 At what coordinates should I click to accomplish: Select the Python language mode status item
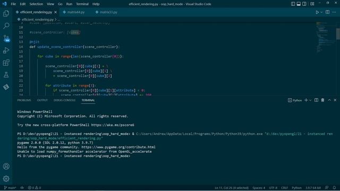point(296,188)
